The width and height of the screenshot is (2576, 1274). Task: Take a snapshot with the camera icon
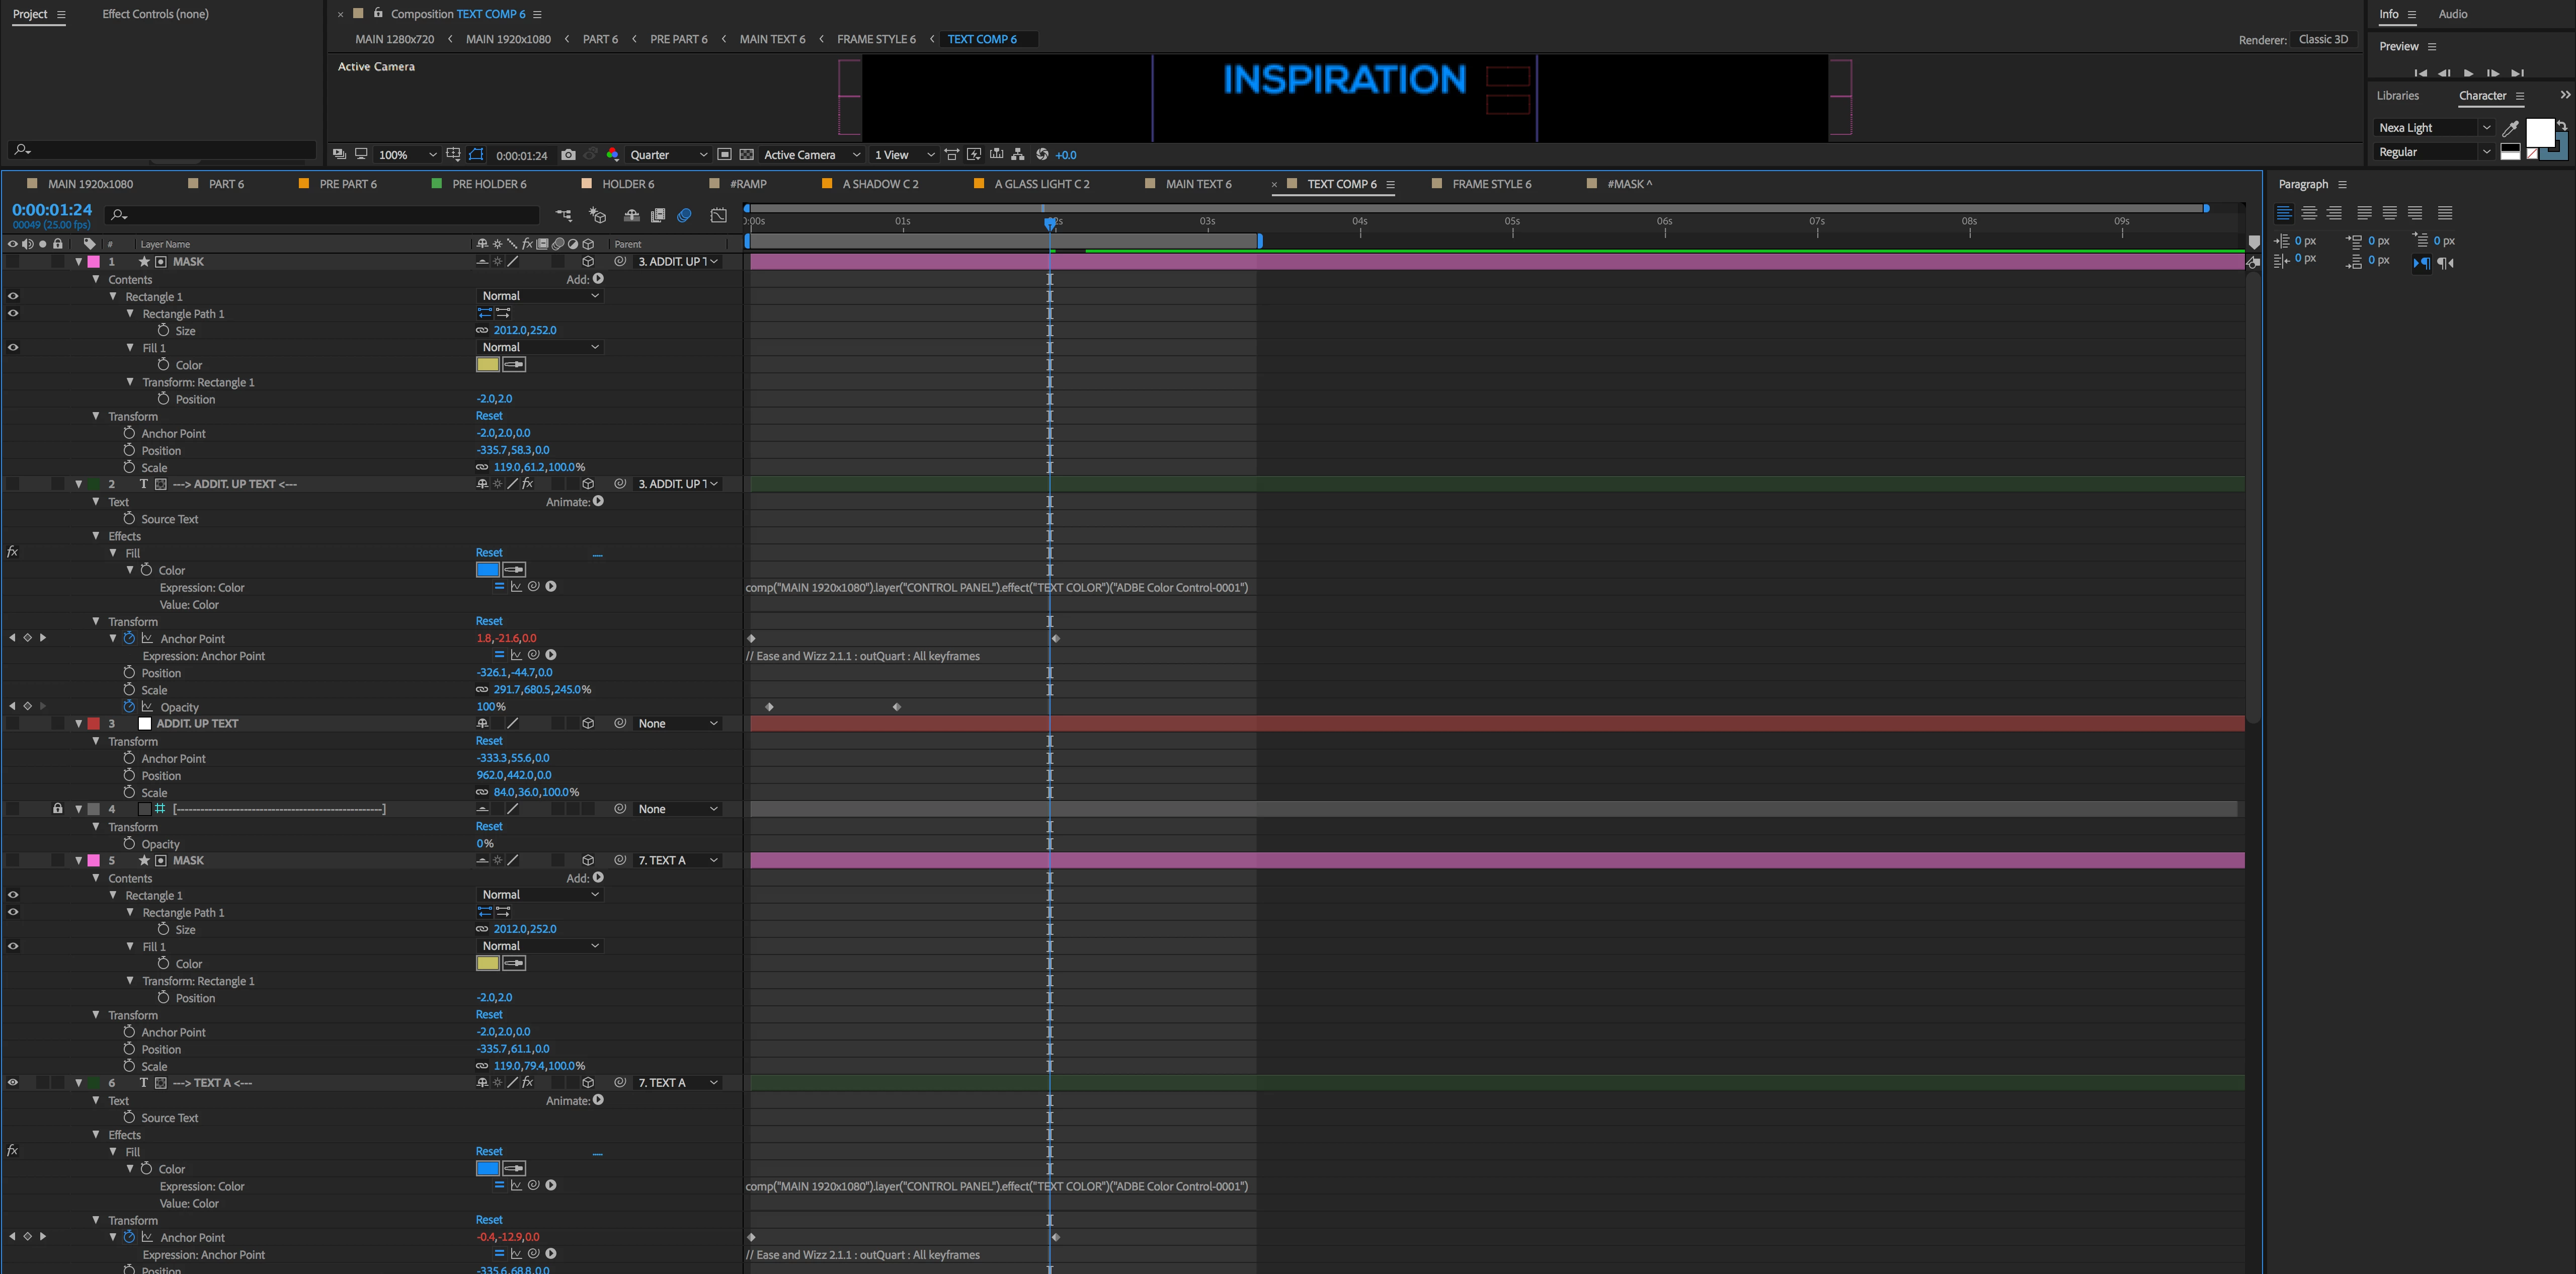pyautogui.click(x=568, y=154)
